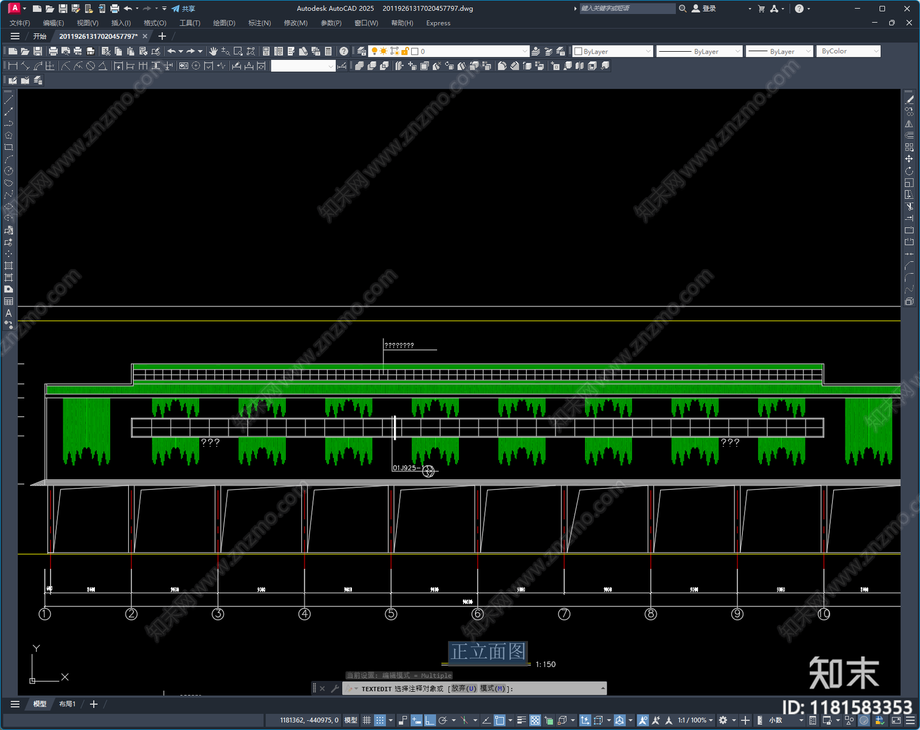This screenshot has height=730, width=920.
Task: Expand the undo history dropdown arrow in standard toolbar
Action: pyautogui.click(x=181, y=51)
